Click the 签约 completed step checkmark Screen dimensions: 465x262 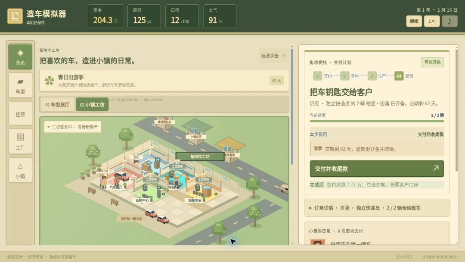tap(318, 76)
